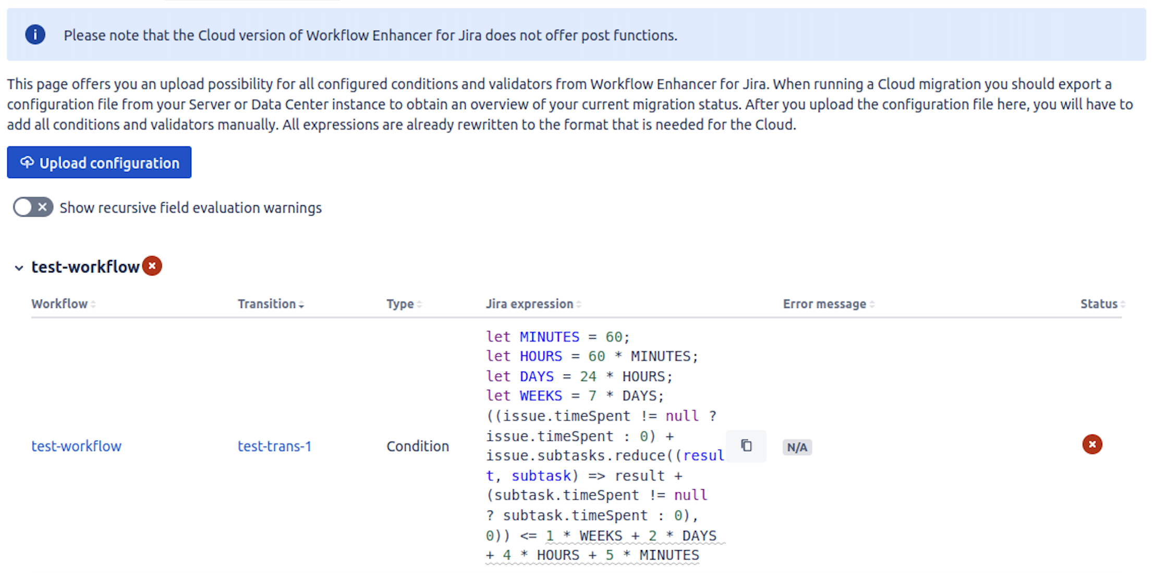Screen dimensions: 1167x573
Task: Open the test-trans-1 transition link
Action: click(x=274, y=446)
